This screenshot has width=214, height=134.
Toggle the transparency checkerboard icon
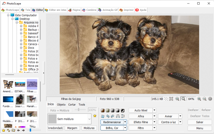click(x=166, y=99)
